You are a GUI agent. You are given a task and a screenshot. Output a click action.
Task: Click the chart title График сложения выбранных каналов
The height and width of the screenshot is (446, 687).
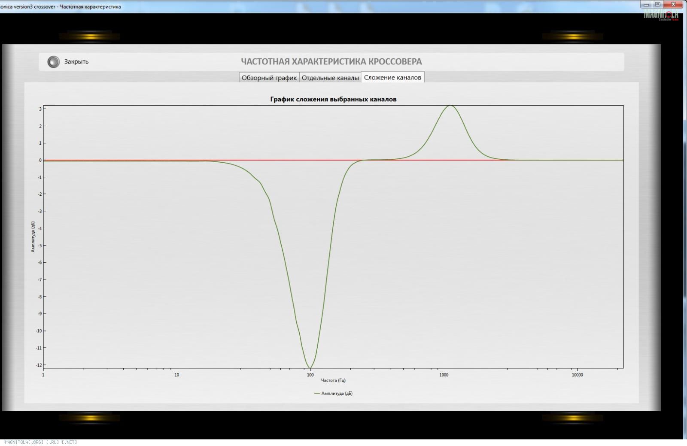click(x=333, y=99)
